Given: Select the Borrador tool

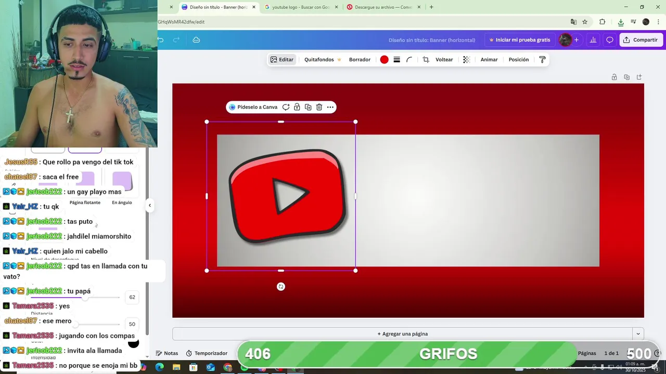Looking at the screenshot, I should [360, 60].
